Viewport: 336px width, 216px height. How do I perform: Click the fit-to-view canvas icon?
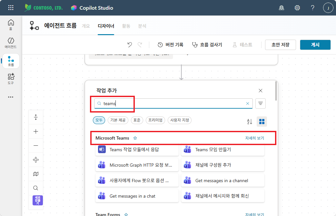tap(36, 160)
